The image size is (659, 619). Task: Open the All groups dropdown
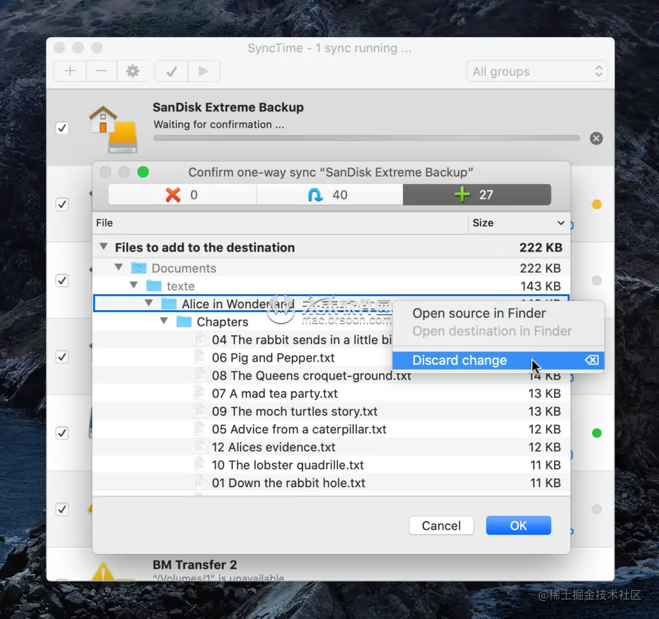(x=537, y=71)
